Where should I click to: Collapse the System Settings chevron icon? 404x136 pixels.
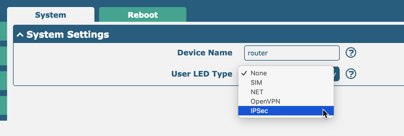20,35
